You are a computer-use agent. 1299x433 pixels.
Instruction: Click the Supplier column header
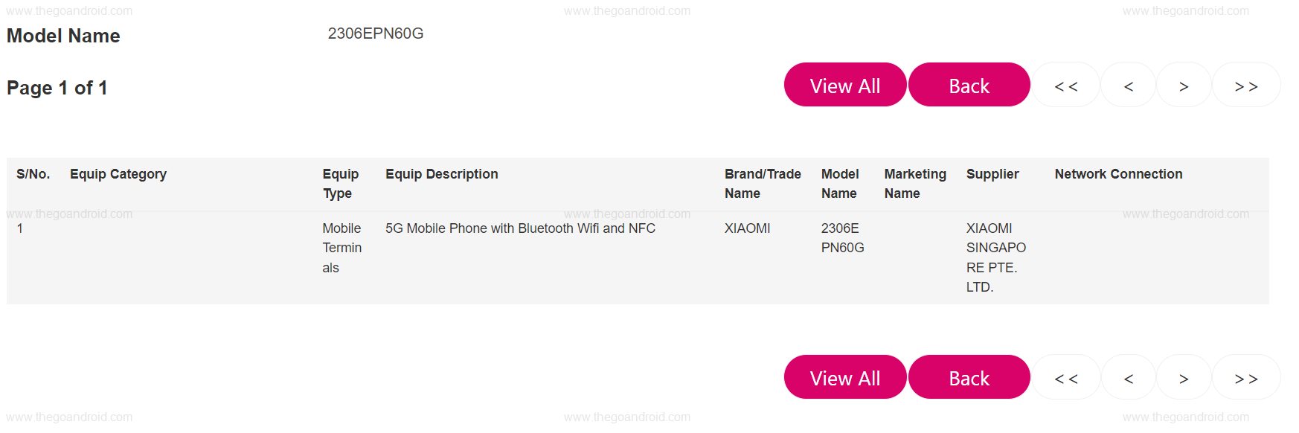pos(992,174)
